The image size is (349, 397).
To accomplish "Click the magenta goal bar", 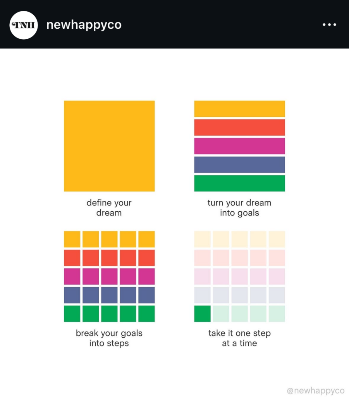I will (x=239, y=146).
